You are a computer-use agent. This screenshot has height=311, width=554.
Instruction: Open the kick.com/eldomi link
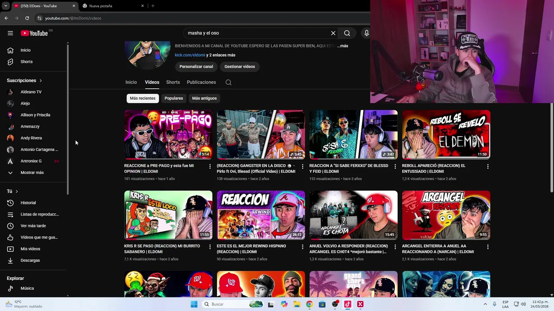(190, 55)
